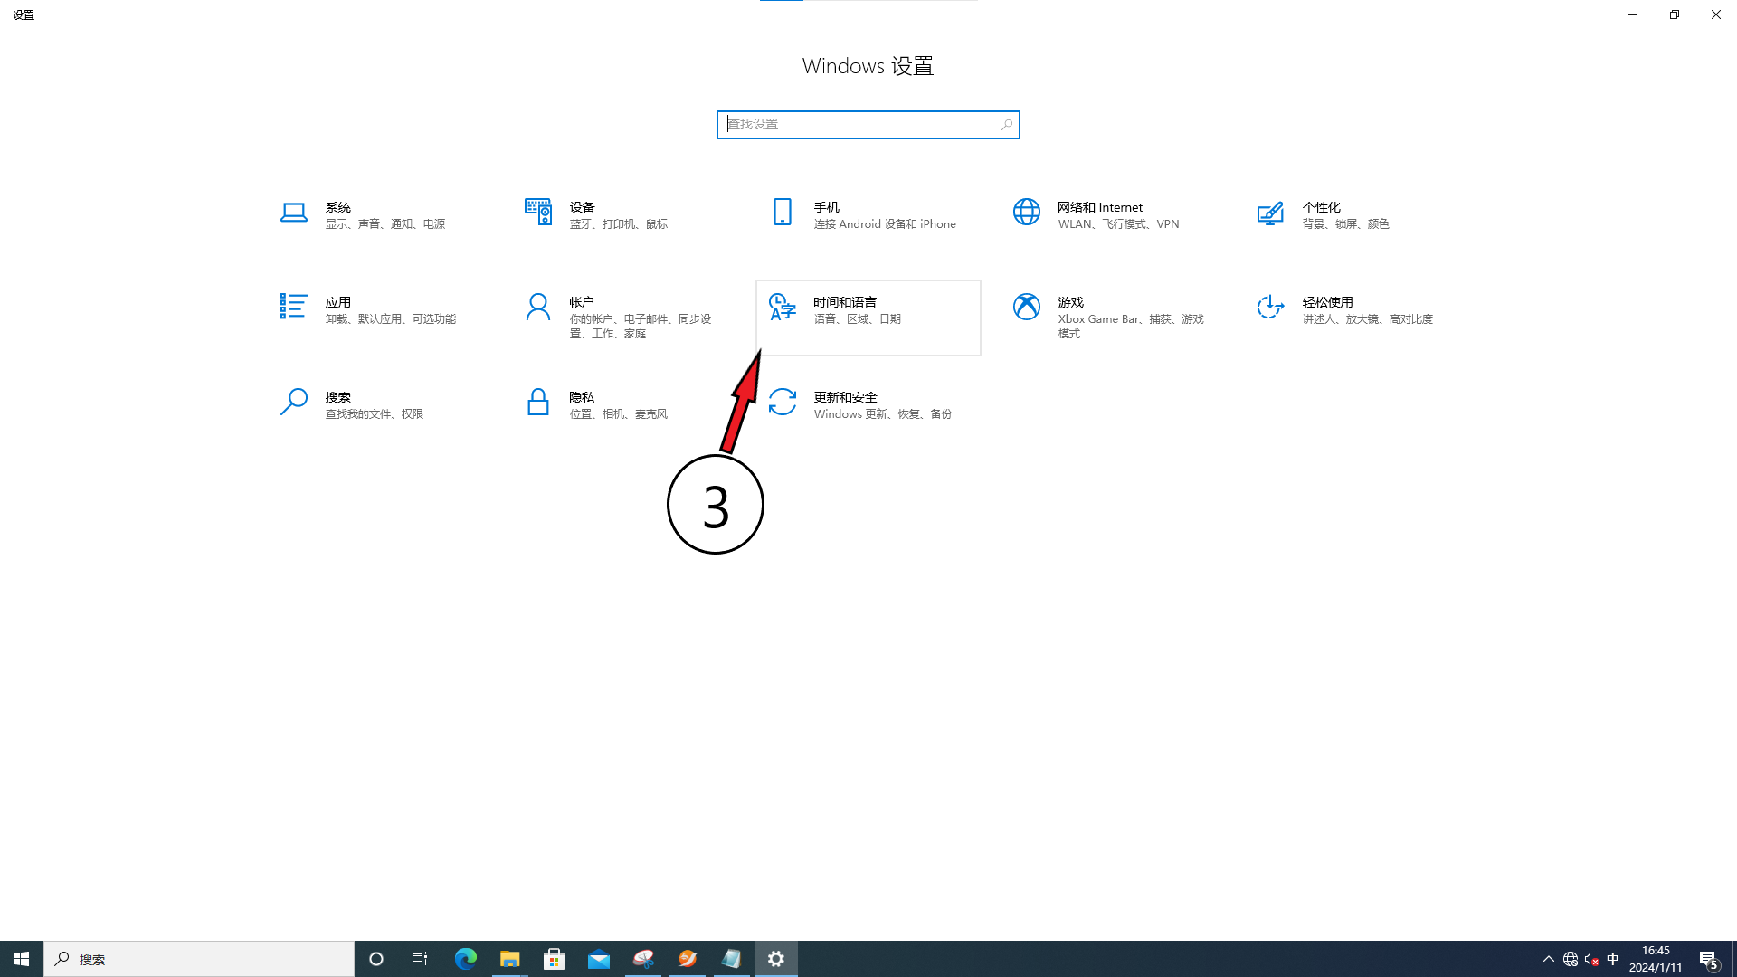Open the 网络和 Internet globe icon

pyautogui.click(x=1026, y=213)
